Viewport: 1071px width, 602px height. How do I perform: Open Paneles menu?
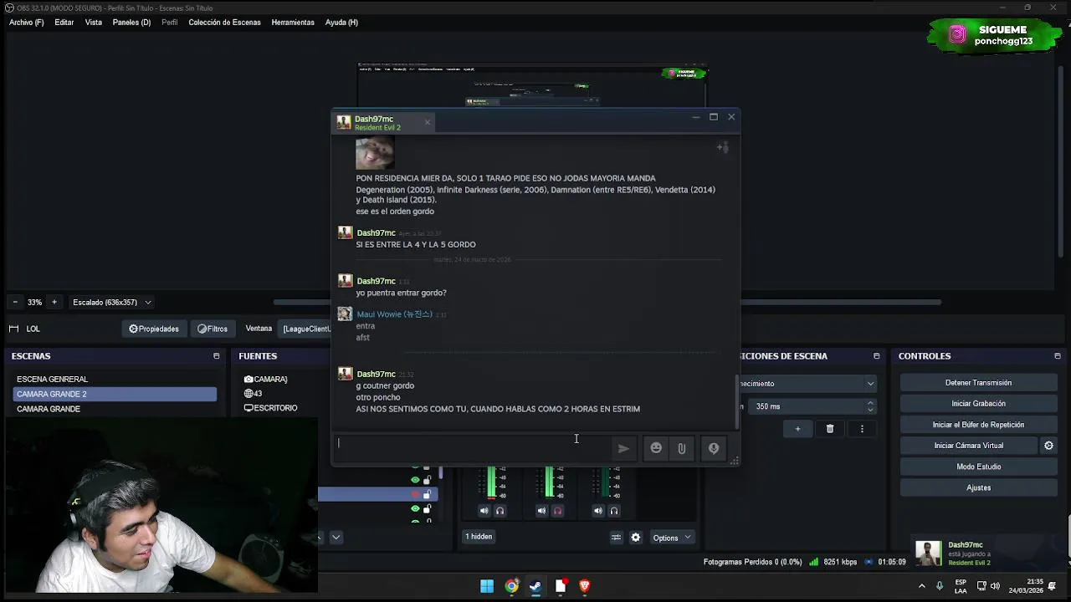131,23
